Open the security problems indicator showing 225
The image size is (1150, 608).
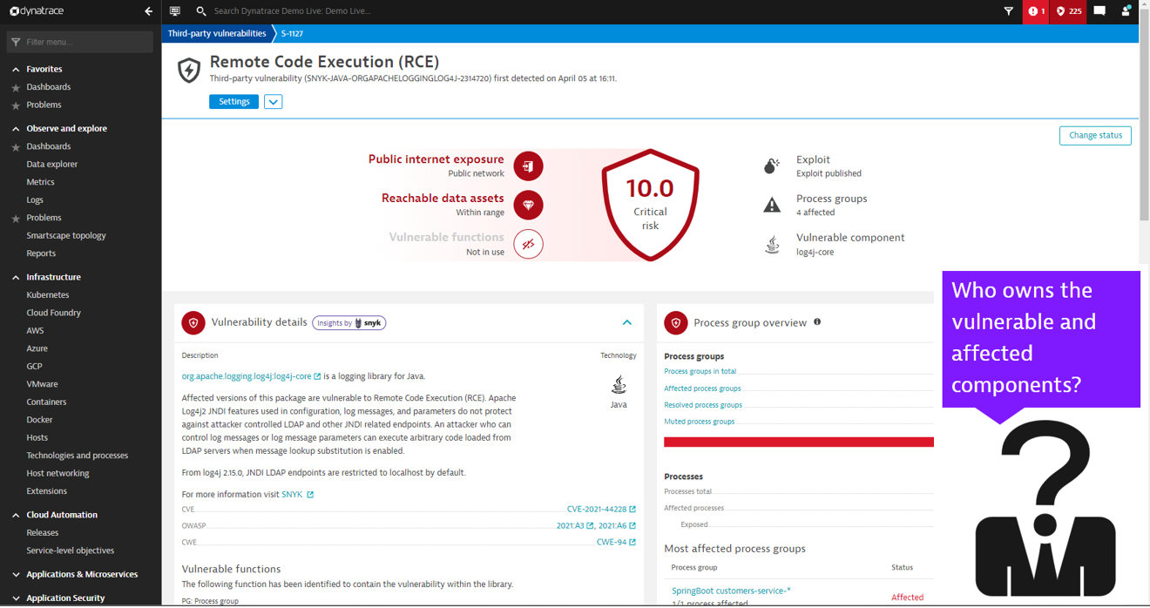pos(1068,11)
